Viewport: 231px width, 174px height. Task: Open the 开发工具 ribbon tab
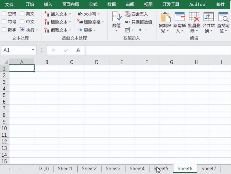(x=171, y=5)
